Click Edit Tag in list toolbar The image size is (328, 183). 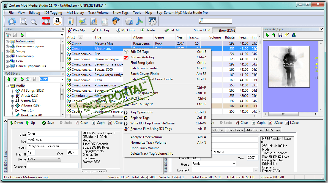click(x=100, y=30)
